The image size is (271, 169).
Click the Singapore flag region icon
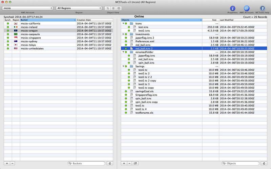16,38
